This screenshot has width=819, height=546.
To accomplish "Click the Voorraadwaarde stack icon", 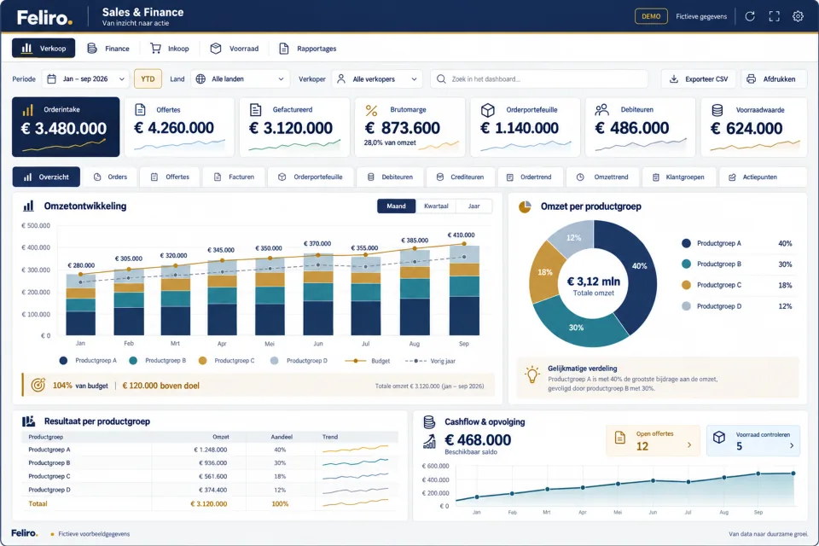I will (717, 110).
